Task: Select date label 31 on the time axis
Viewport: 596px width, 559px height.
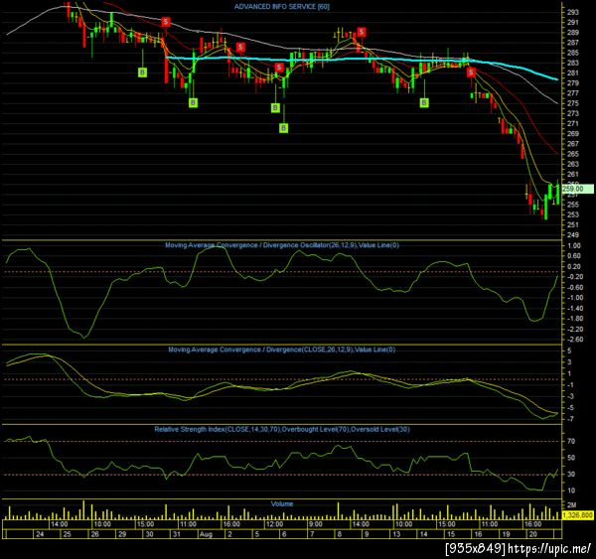Action: (177, 534)
